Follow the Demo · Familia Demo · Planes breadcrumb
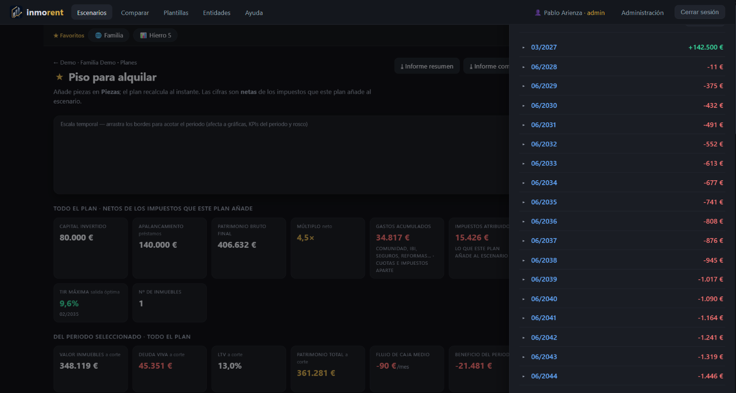Screen dimensions: 736x393 pos(95,63)
